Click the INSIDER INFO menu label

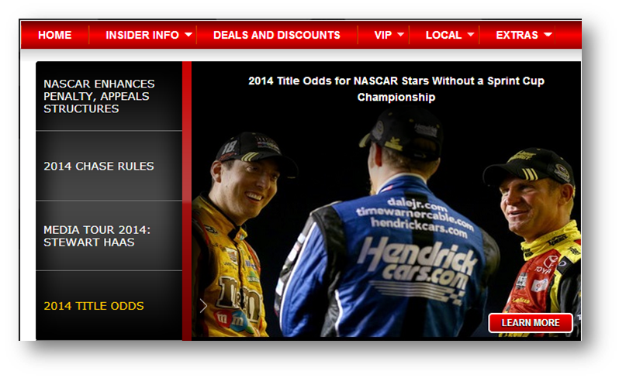tap(142, 35)
